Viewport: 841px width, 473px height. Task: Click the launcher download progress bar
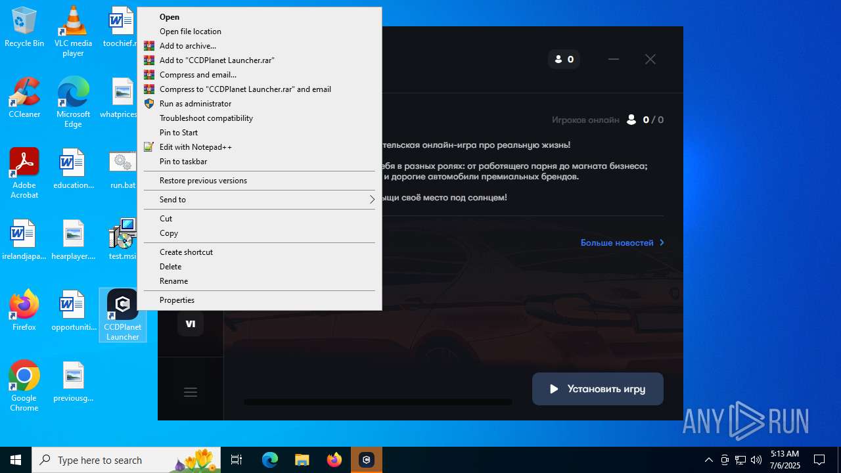[x=378, y=402]
